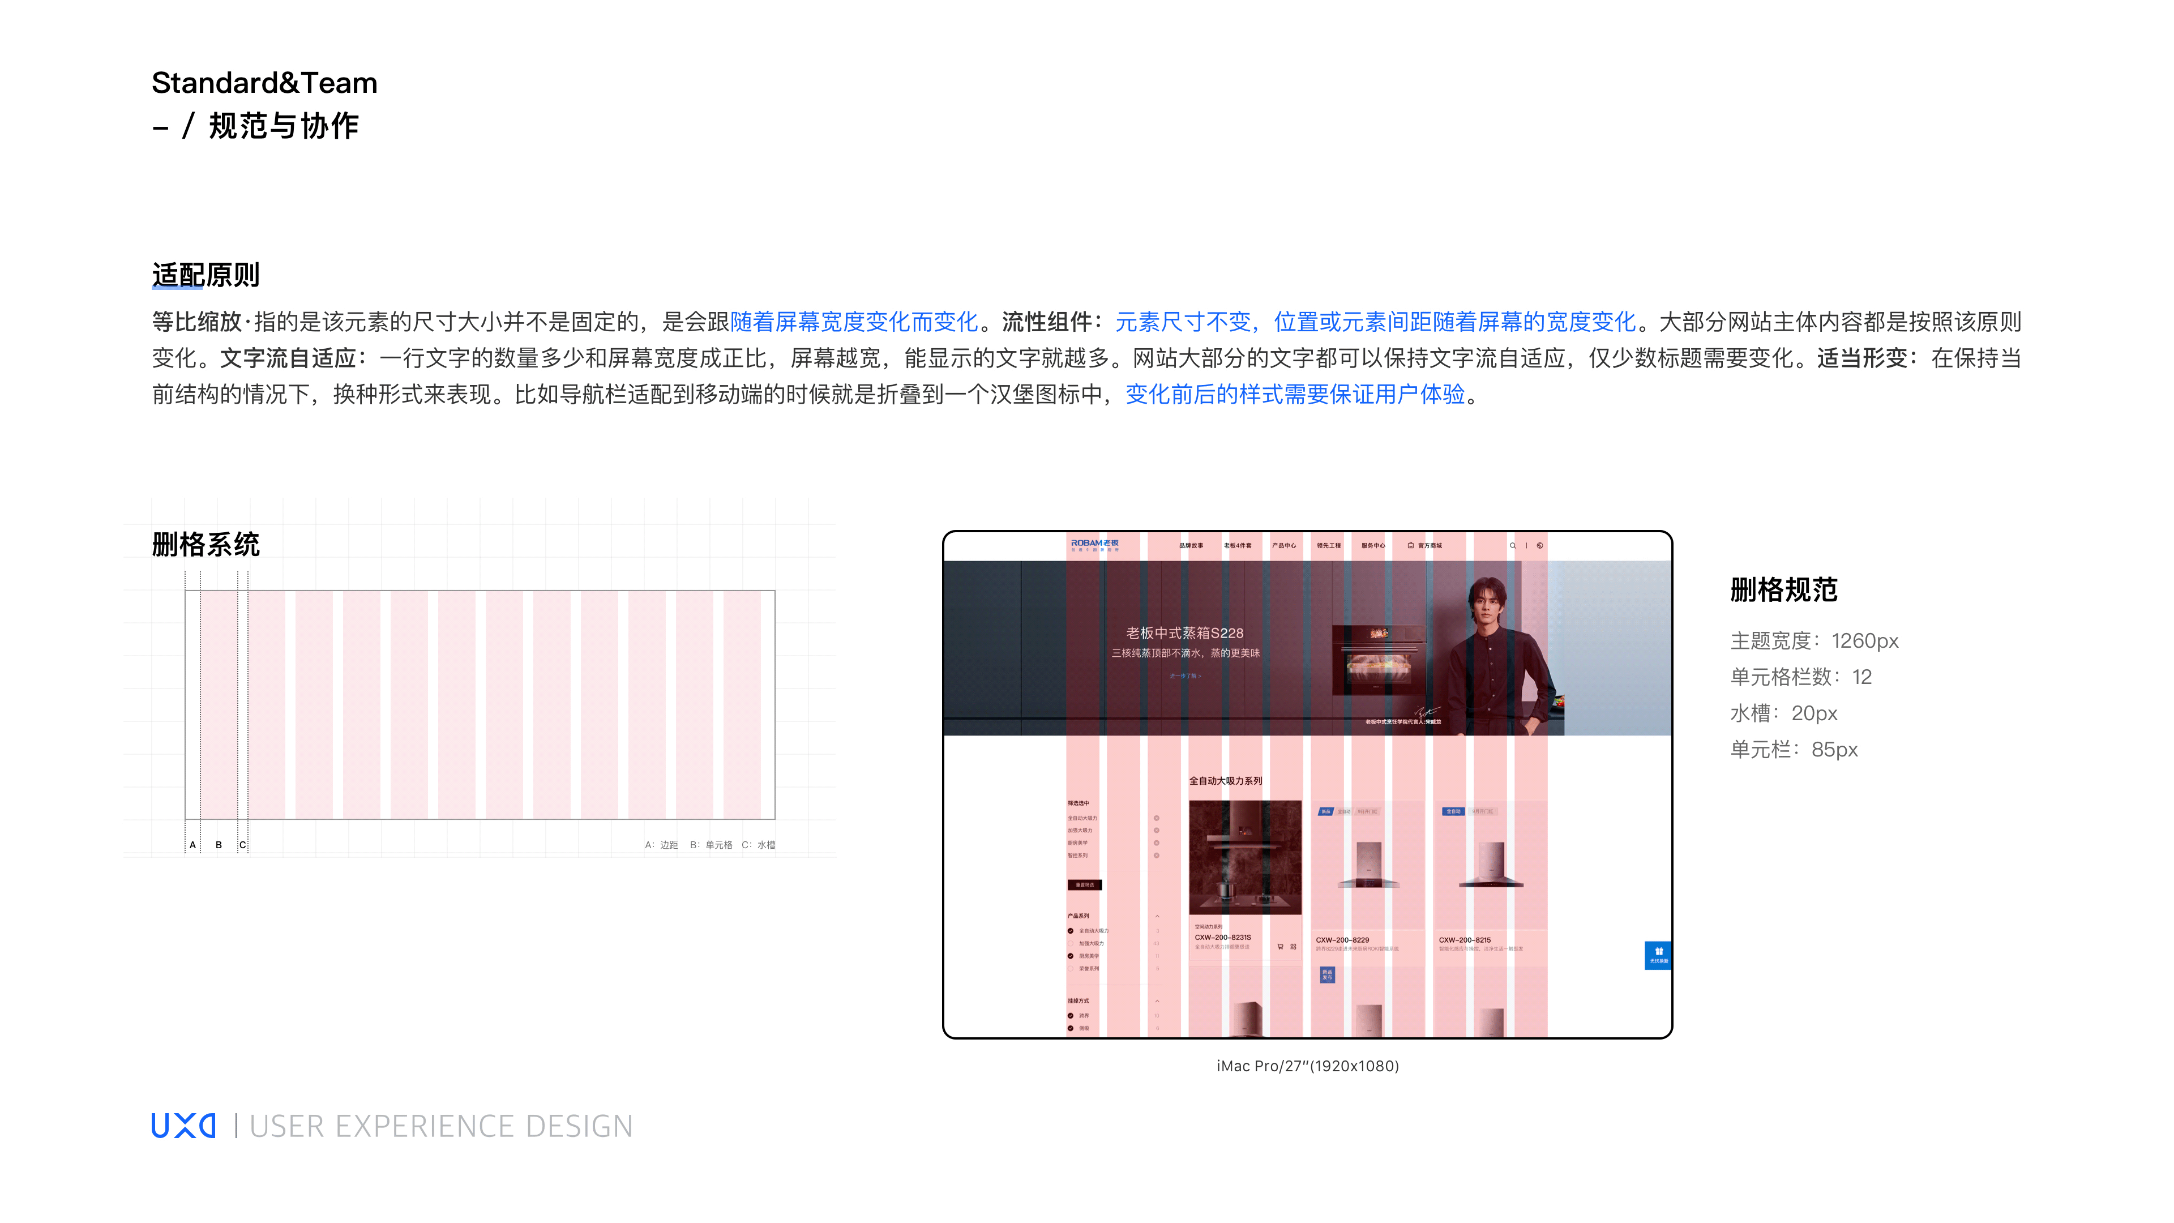Add CXW-200-8231S to cart via cart icon
2174x1223 pixels.
(1281, 947)
